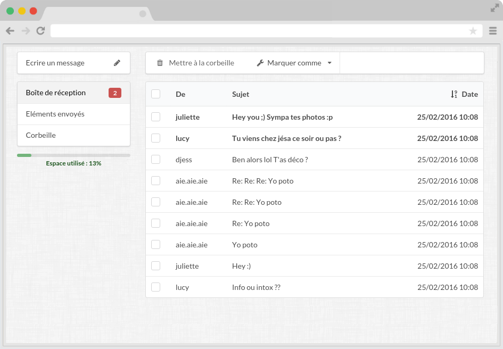The image size is (503, 349).
Task: Tick the select-all checkbox in header
Action: pyautogui.click(x=155, y=94)
